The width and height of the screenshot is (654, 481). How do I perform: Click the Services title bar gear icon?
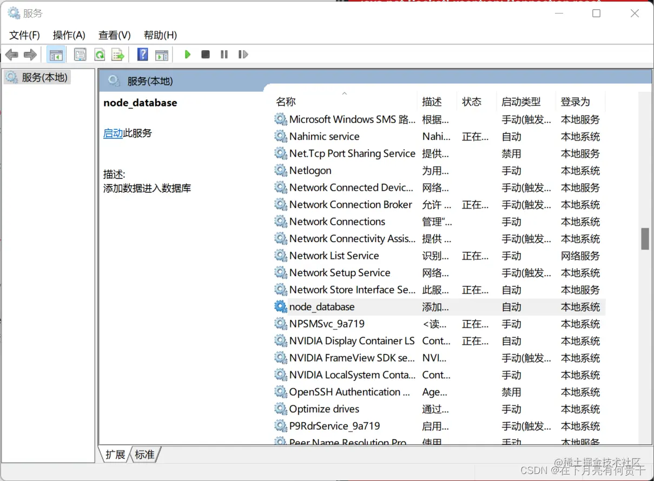tap(14, 13)
